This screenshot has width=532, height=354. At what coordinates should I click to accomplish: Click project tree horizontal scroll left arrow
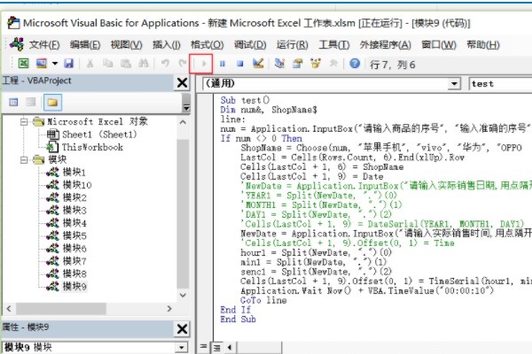coord(9,309)
